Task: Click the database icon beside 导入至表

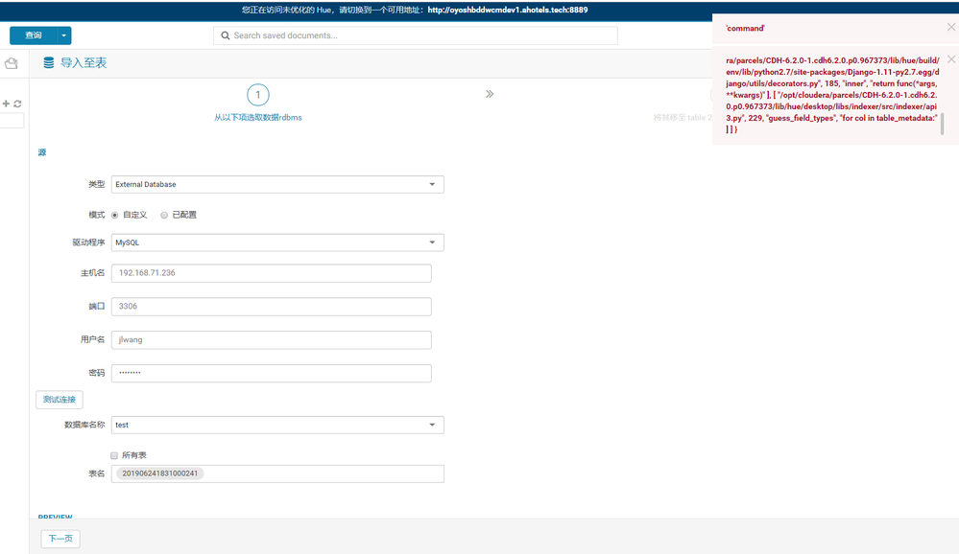Action: pyautogui.click(x=48, y=62)
